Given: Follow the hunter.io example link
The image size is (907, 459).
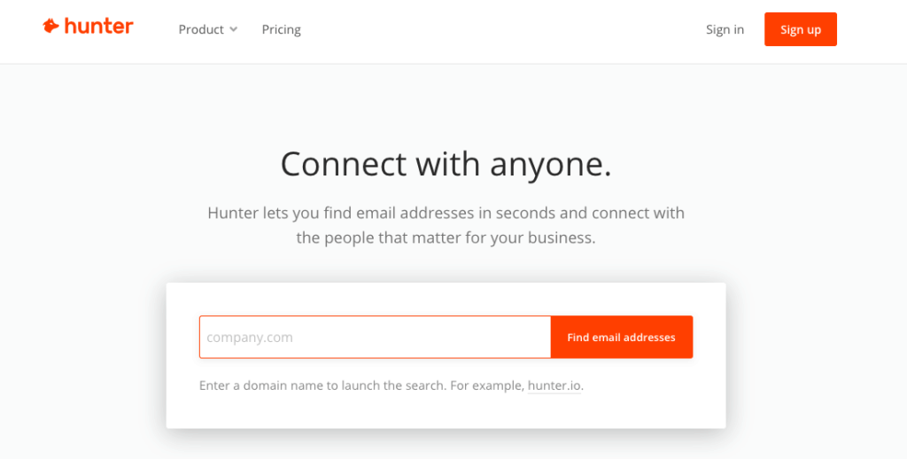Looking at the screenshot, I should point(554,386).
